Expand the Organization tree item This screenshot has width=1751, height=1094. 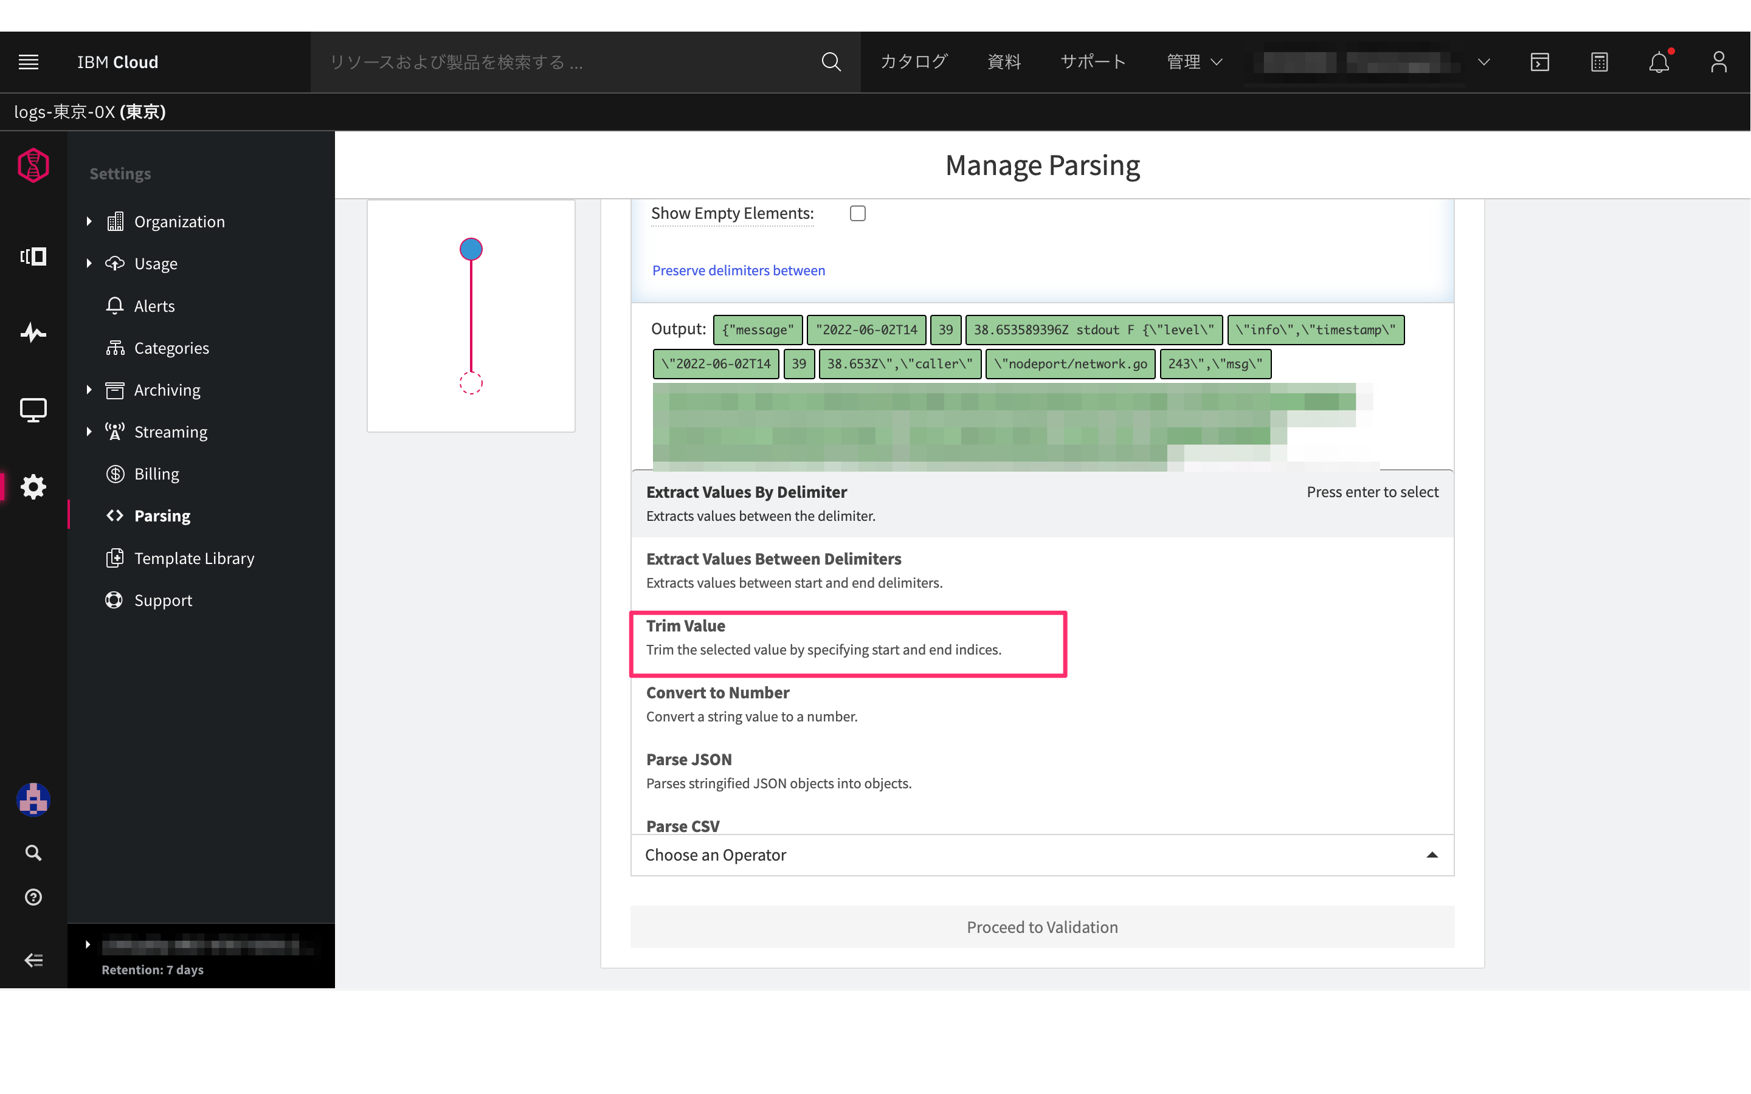tap(89, 221)
